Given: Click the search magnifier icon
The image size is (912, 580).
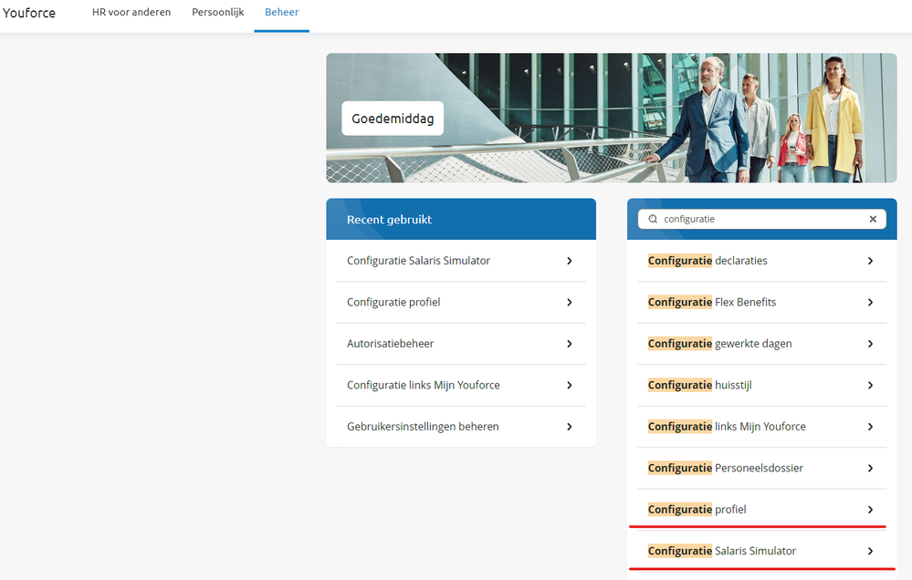Looking at the screenshot, I should pos(653,219).
